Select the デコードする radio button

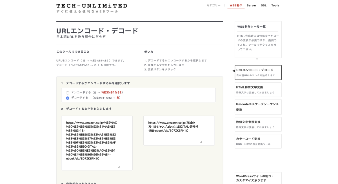pyautogui.click(x=68, y=98)
